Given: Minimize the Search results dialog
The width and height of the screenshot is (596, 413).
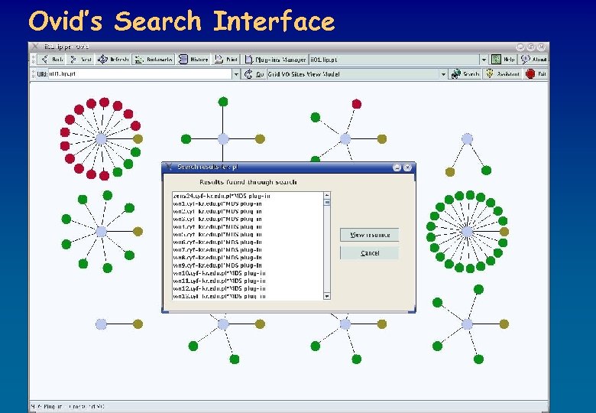Looking at the screenshot, I should click(397, 167).
